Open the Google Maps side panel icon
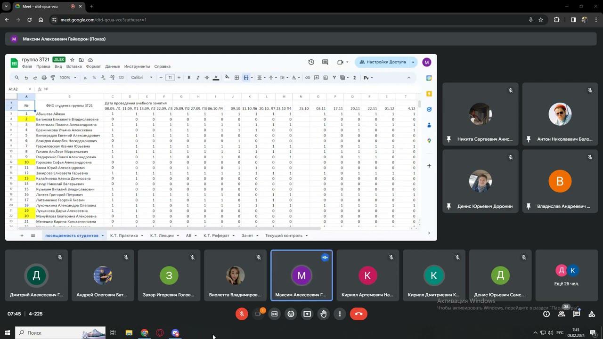 [x=429, y=141]
